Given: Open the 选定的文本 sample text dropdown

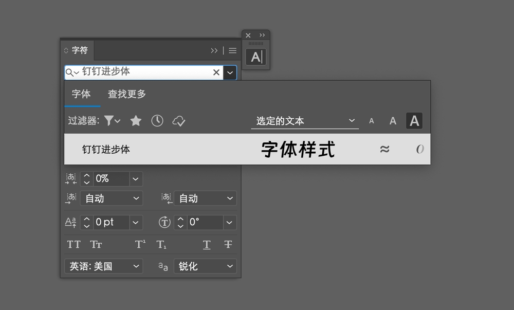Looking at the screenshot, I should click(304, 121).
